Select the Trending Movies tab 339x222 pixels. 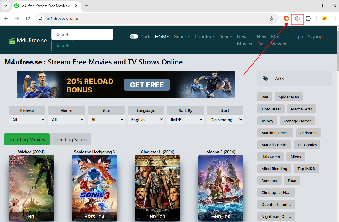(x=27, y=139)
